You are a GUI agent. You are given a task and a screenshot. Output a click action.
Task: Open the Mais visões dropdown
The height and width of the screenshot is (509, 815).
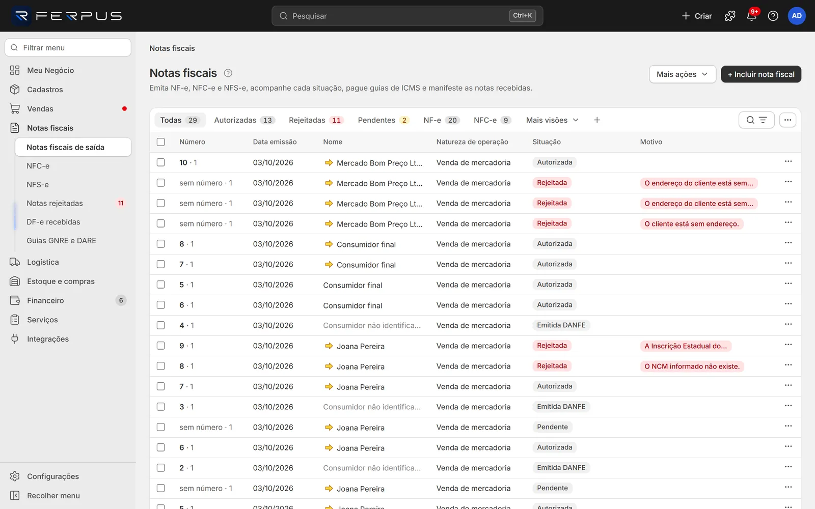click(553, 120)
